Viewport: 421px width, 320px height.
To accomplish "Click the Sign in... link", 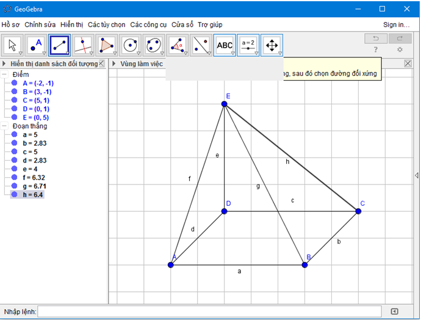I will pyautogui.click(x=396, y=24).
